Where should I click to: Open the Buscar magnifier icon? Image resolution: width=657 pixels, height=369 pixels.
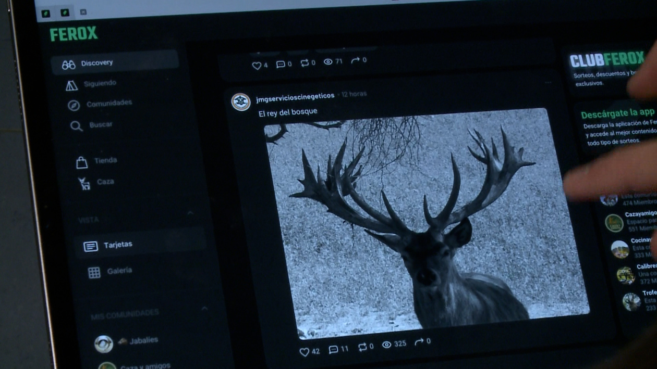(x=76, y=125)
